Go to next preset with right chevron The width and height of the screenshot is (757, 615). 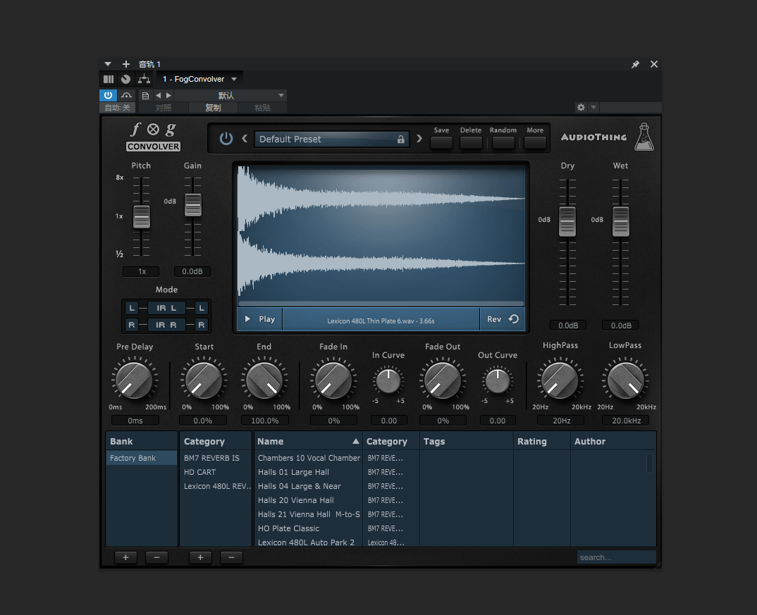pyautogui.click(x=419, y=139)
